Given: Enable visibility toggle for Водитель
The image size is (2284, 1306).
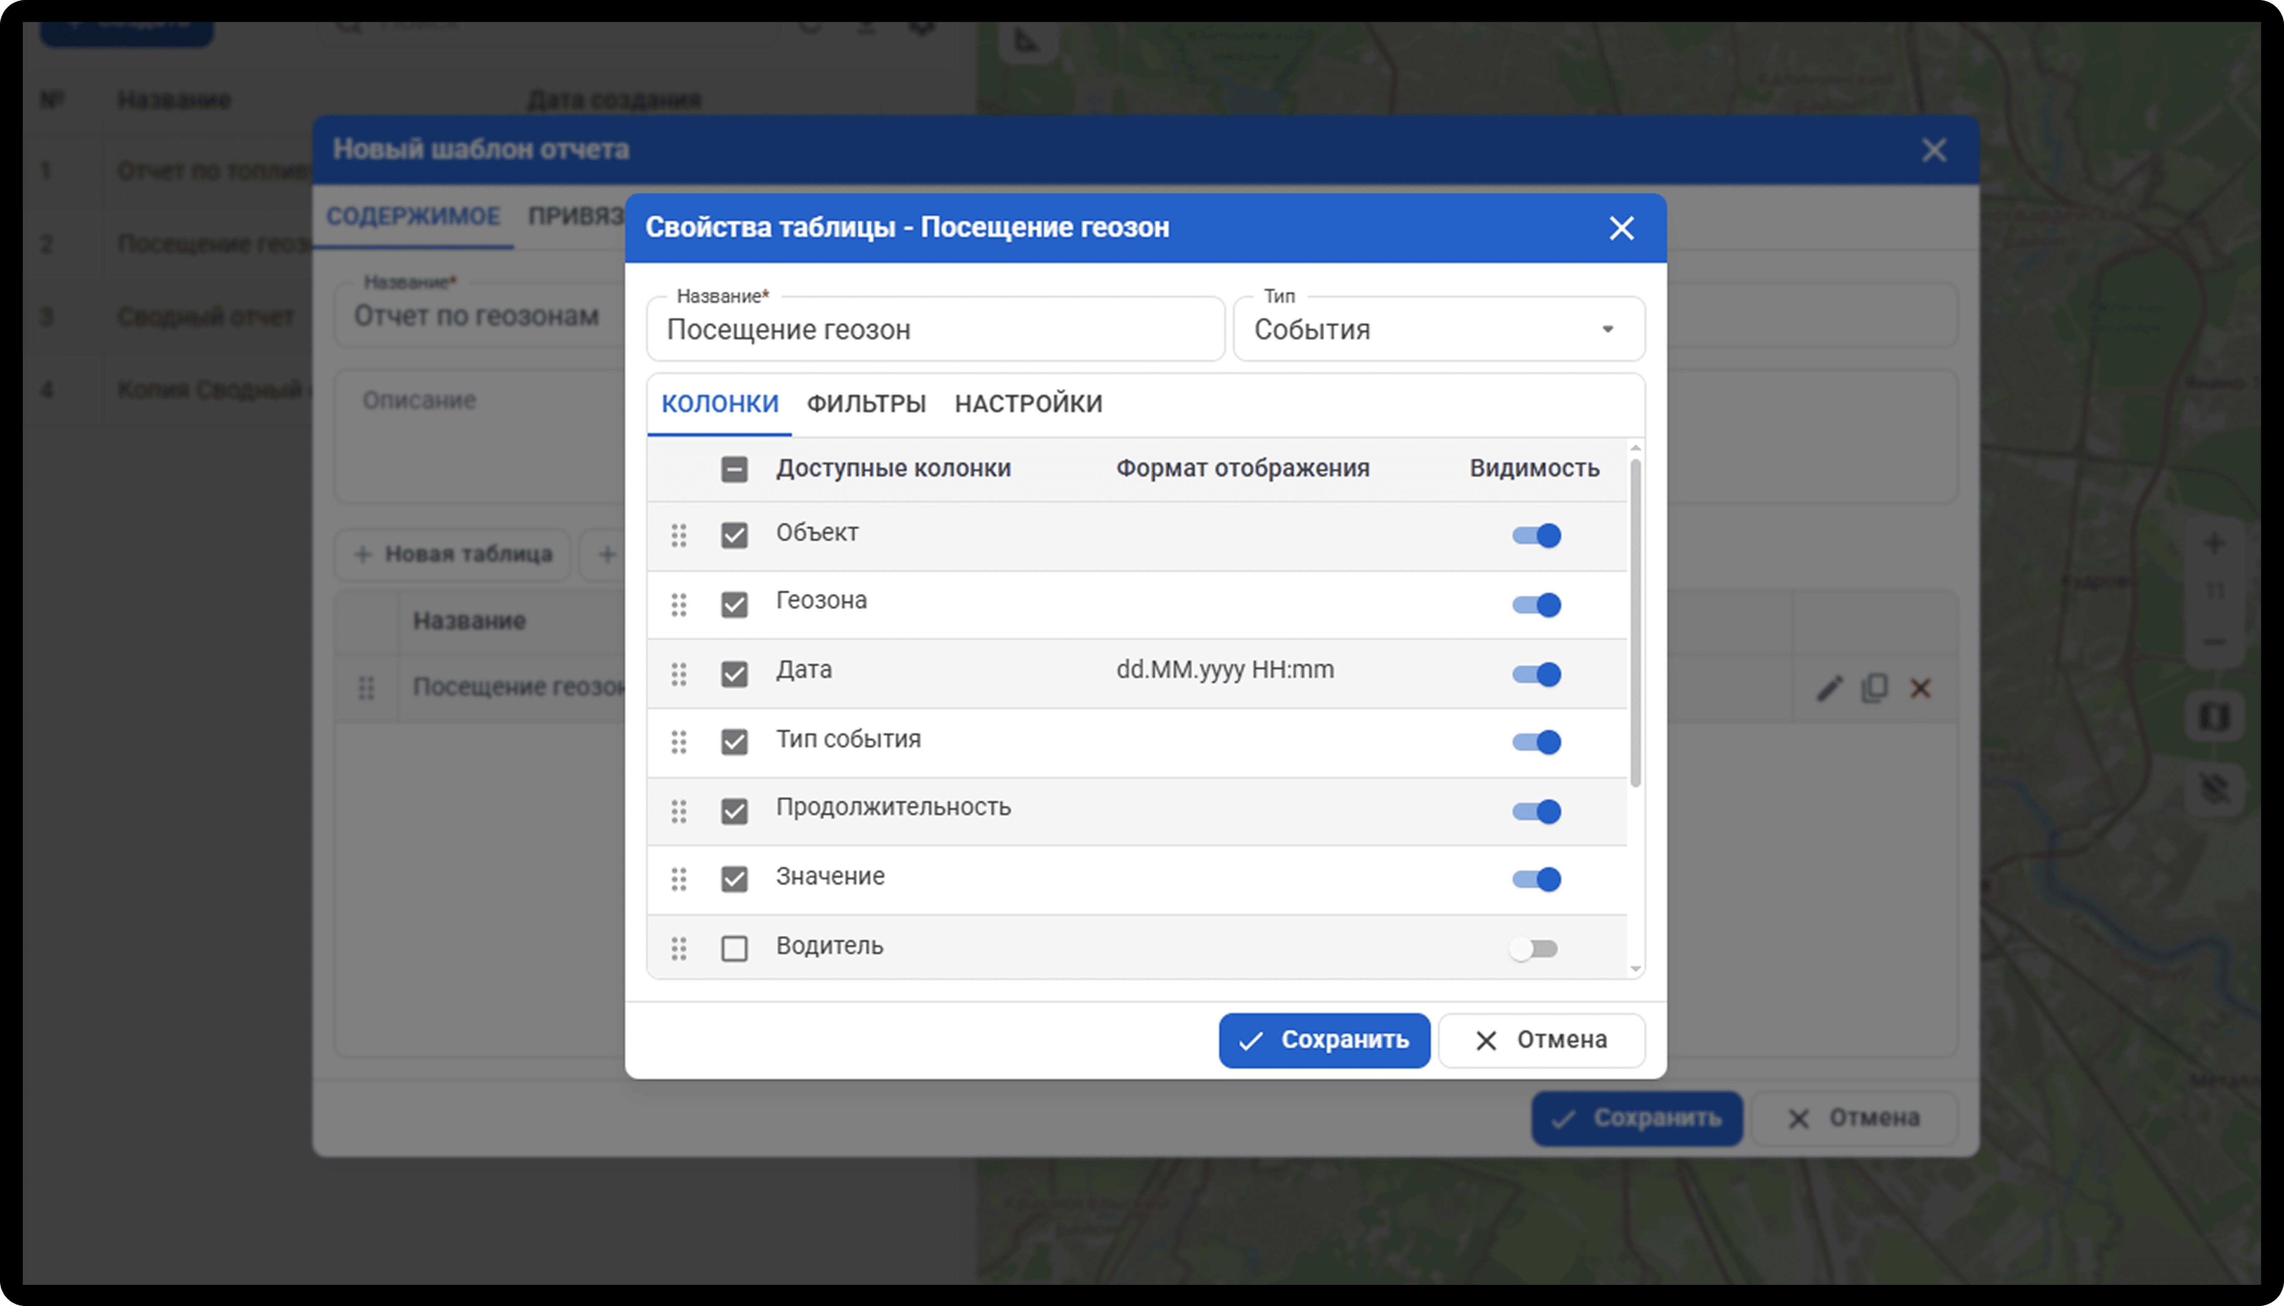Looking at the screenshot, I should coord(1533,948).
